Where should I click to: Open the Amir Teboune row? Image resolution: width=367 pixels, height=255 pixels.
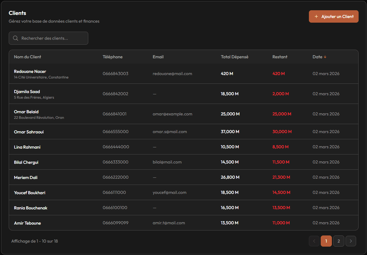click(27, 223)
